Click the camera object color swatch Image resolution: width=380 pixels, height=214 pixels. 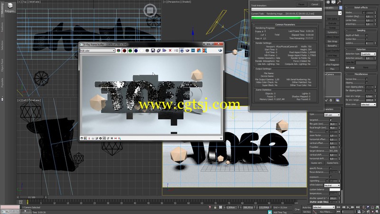[341, 8]
